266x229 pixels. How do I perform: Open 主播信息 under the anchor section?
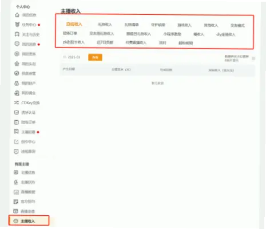pos(25,172)
